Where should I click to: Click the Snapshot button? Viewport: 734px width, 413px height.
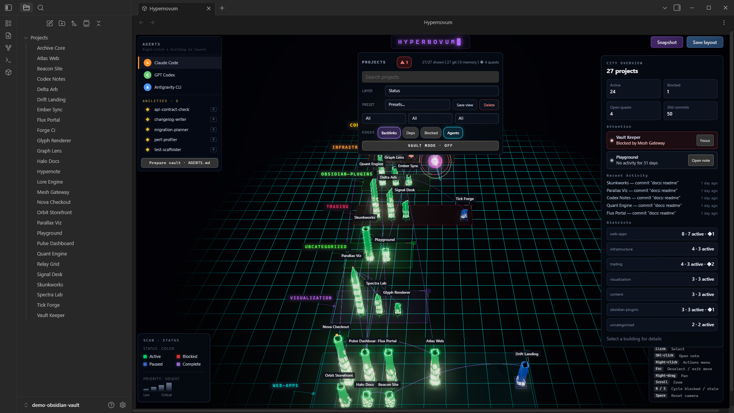click(667, 42)
